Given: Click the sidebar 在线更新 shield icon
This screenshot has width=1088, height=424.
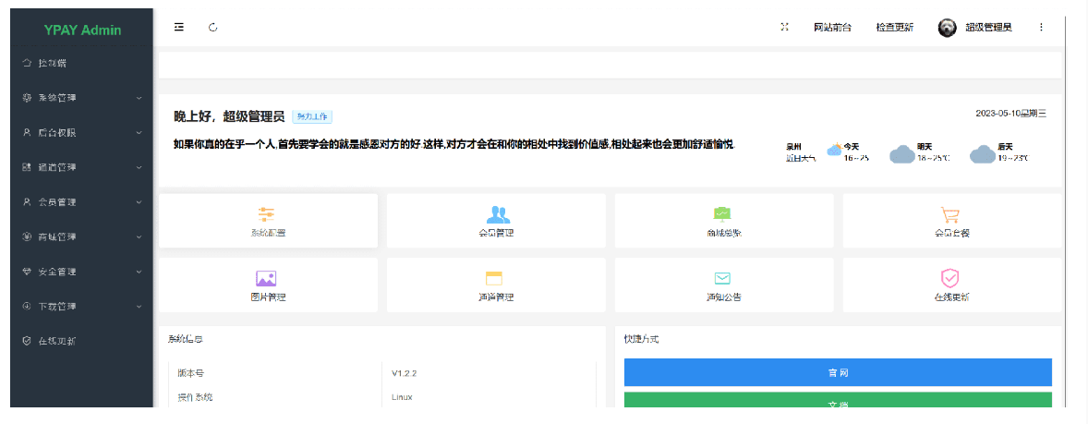Looking at the screenshot, I should pyautogui.click(x=27, y=341).
